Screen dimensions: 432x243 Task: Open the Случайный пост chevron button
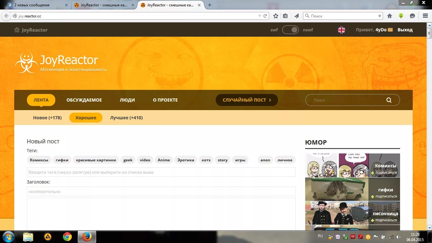(x=270, y=100)
